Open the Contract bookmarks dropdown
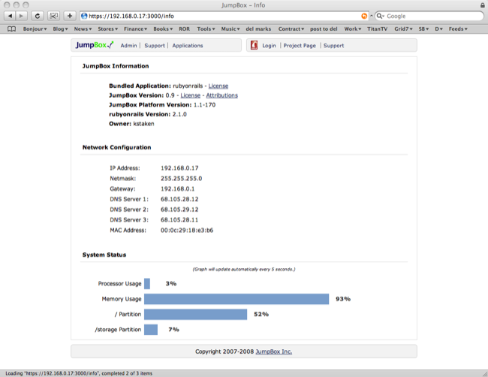The width and height of the screenshot is (488, 377). 291,29
